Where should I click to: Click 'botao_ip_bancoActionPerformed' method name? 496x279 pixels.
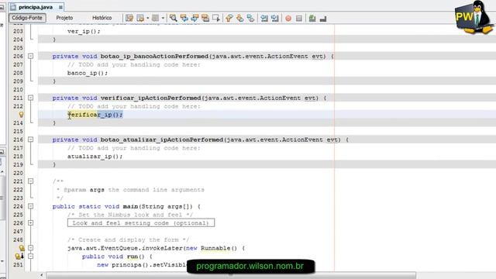pos(154,57)
